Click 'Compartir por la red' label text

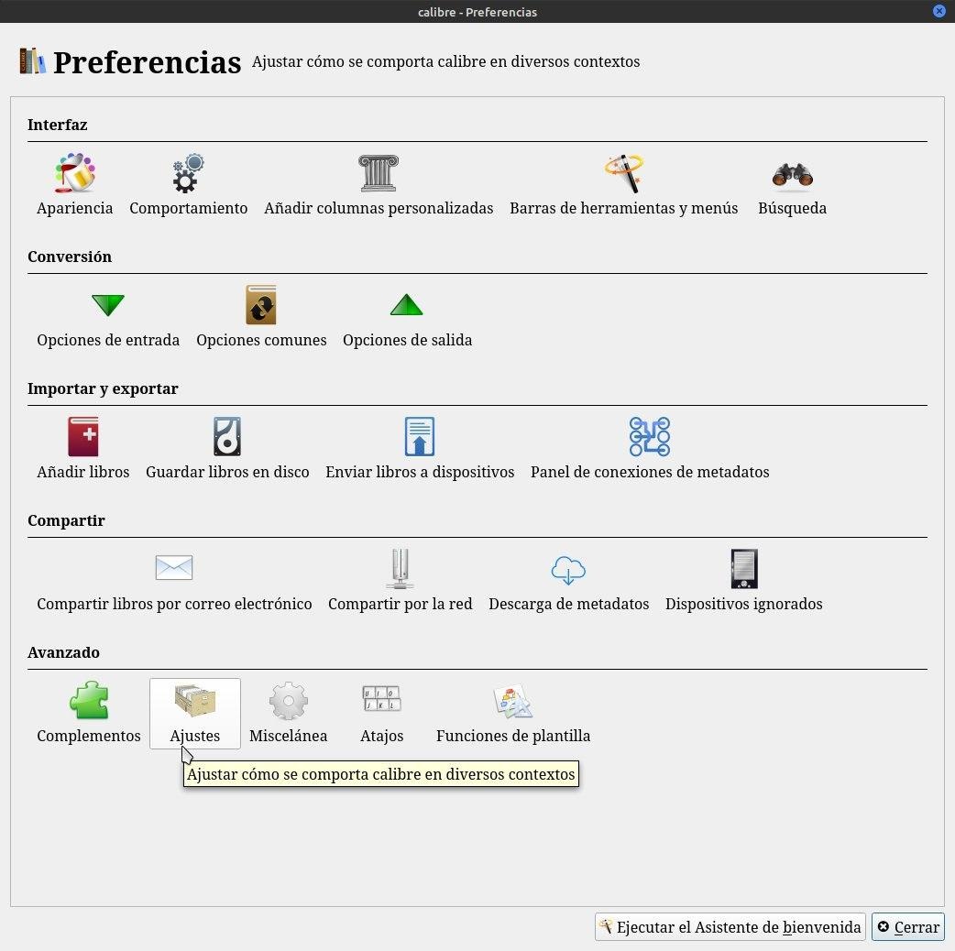pos(401,604)
